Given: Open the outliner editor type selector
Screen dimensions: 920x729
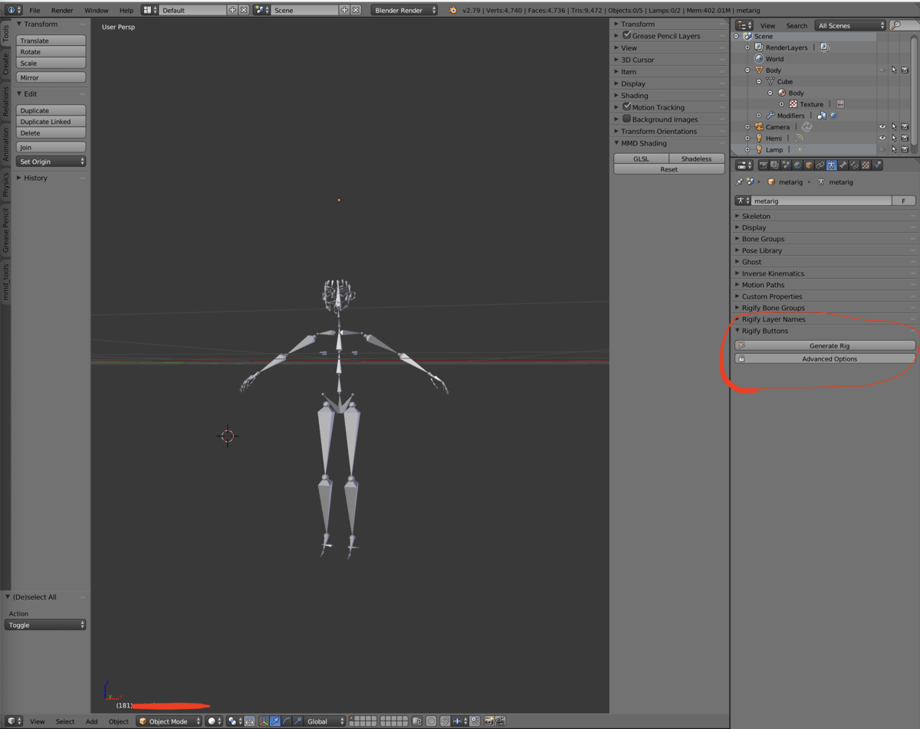Looking at the screenshot, I should click(744, 25).
